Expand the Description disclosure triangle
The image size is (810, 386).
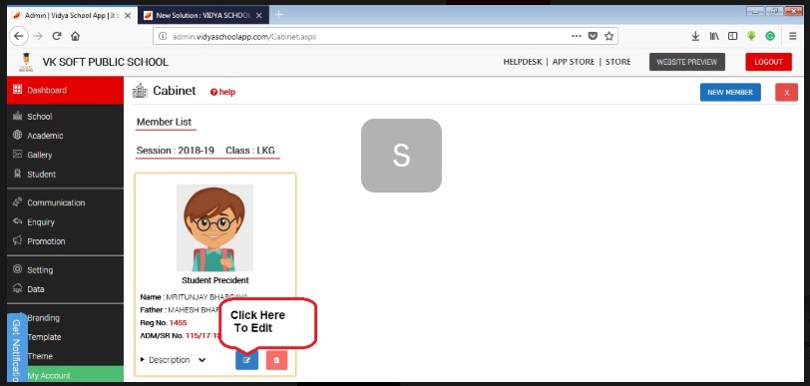143,360
